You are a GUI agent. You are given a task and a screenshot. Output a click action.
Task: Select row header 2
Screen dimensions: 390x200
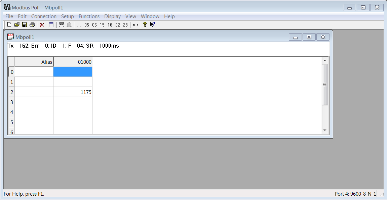point(11,92)
